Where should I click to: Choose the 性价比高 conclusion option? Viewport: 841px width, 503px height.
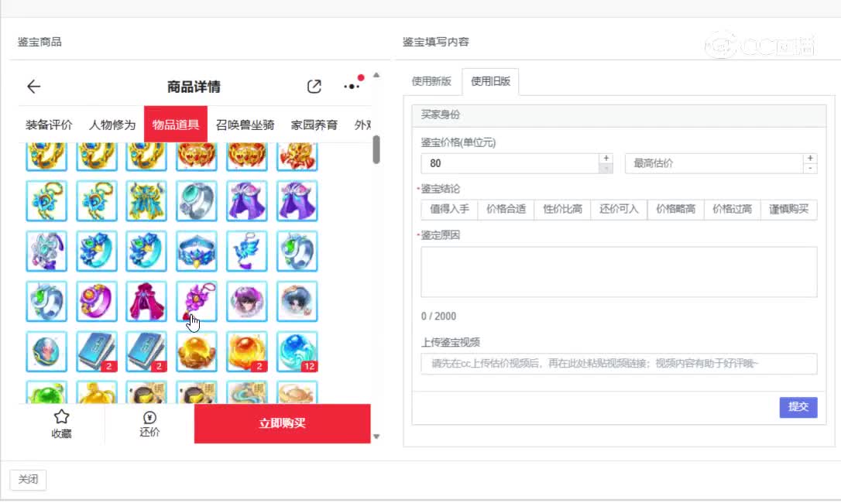coord(563,209)
